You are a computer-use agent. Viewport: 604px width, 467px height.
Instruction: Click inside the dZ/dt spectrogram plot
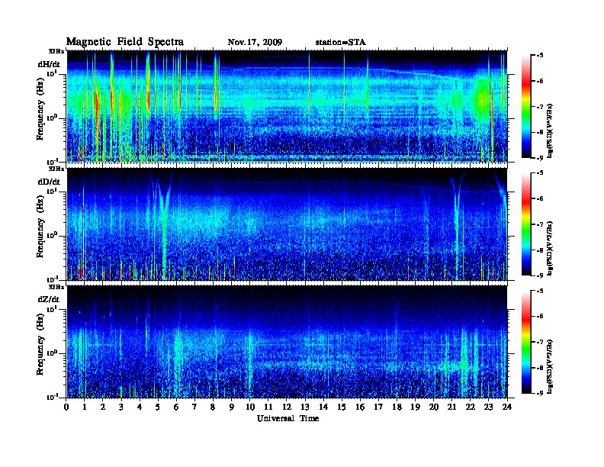click(x=287, y=342)
